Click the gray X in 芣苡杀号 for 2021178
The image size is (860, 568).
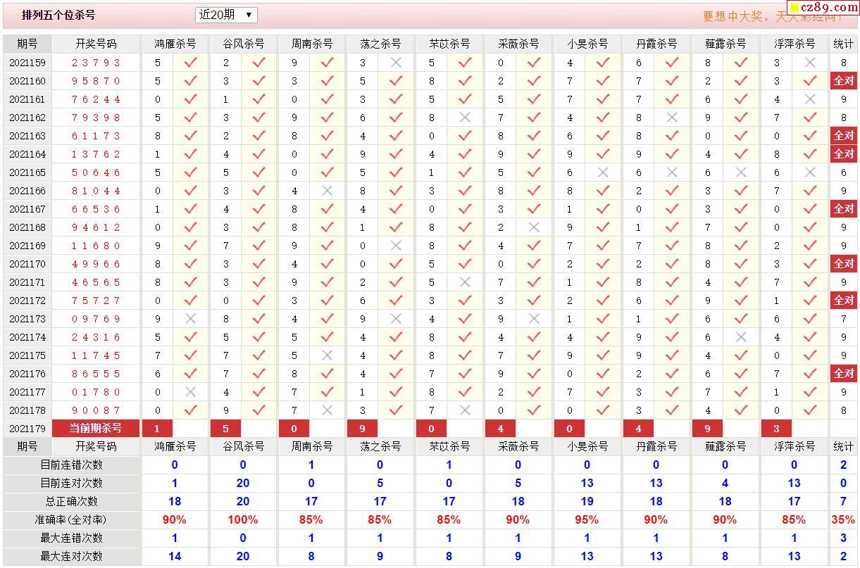(x=465, y=410)
